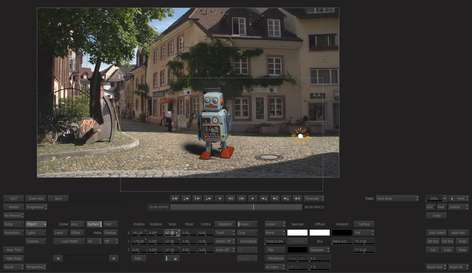Click the X Position value field

pos(139,233)
